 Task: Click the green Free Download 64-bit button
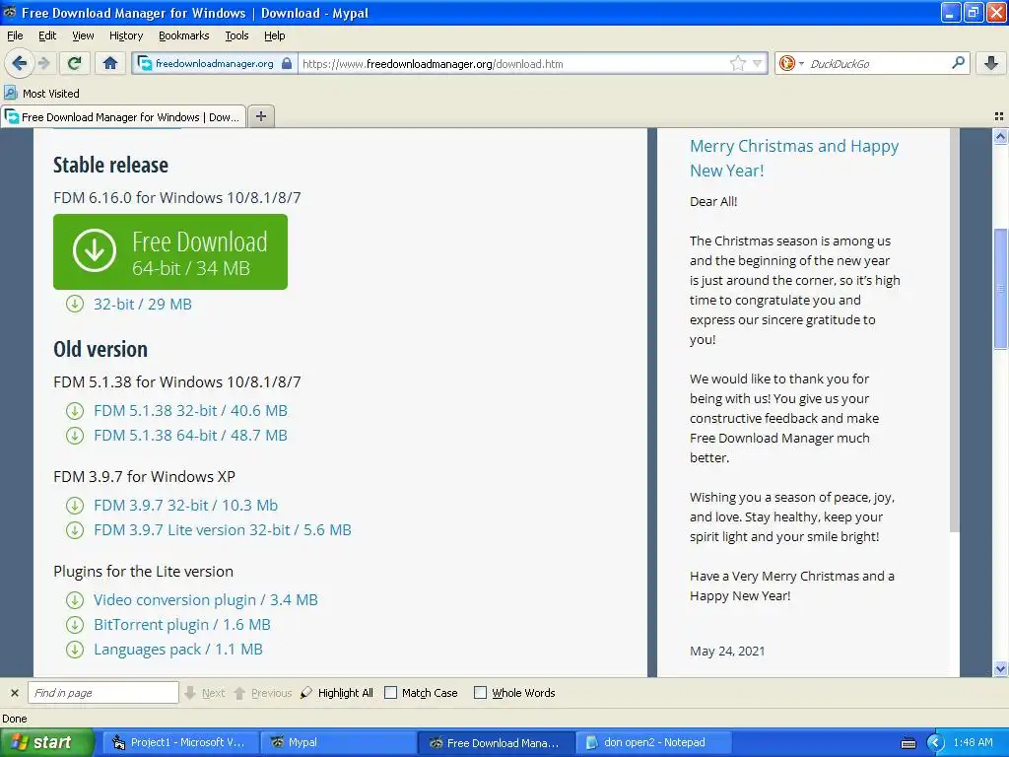[x=170, y=251]
